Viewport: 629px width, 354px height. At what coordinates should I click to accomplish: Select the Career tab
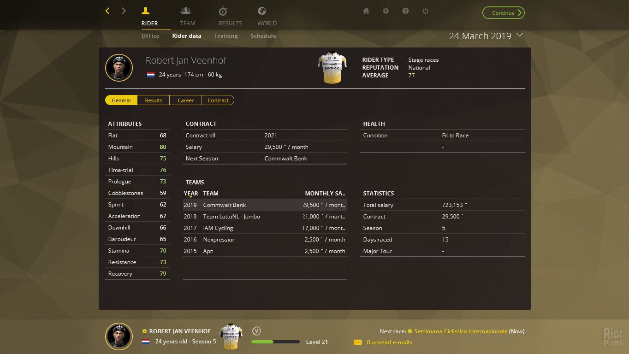(185, 100)
